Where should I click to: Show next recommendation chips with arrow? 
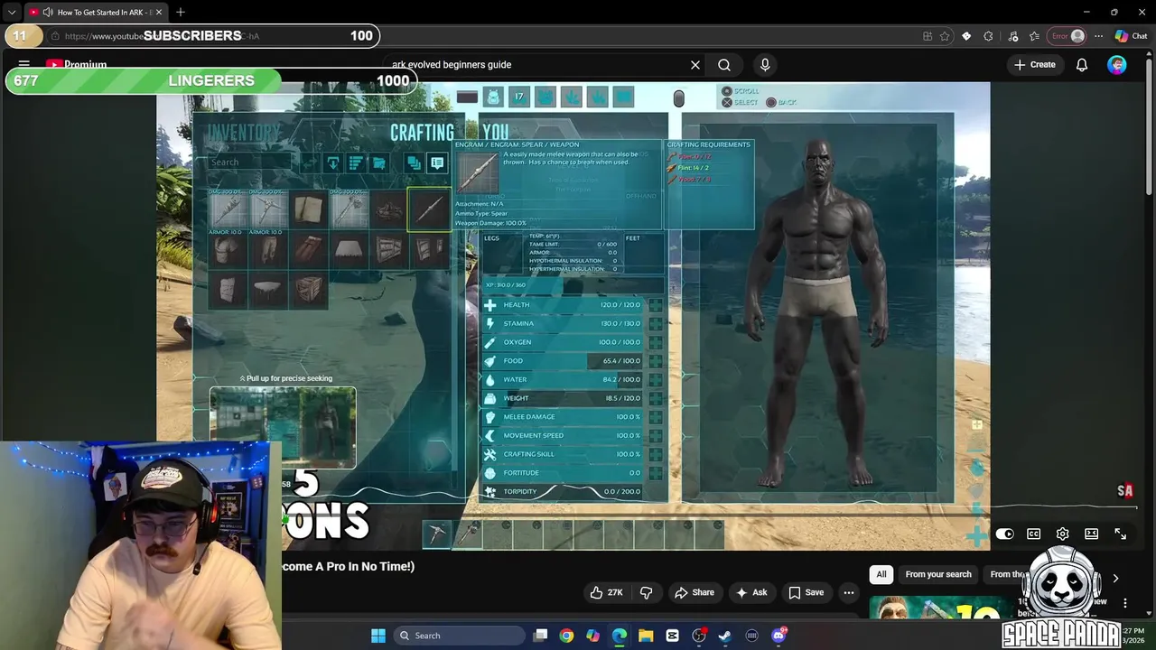click(x=1115, y=578)
